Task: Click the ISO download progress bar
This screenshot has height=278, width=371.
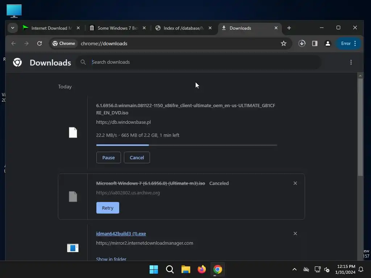Action: [x=187, y=145]
